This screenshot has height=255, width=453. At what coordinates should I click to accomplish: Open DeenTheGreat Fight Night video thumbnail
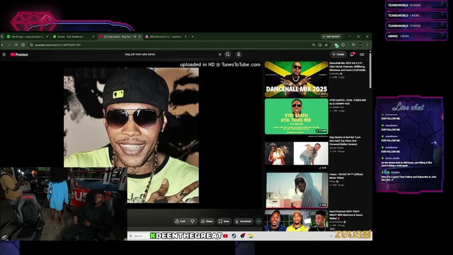coord(297,220)
